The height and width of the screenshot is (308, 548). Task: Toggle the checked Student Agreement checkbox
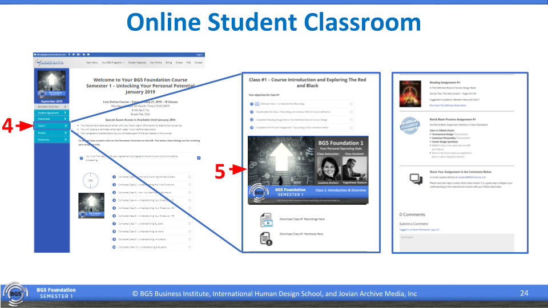pyautogui.click(x=199, y=158)
